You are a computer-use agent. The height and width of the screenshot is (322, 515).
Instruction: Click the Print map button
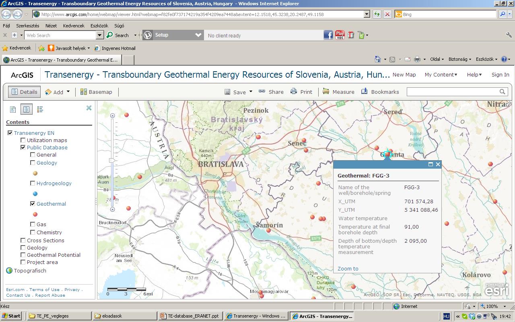pos(301,92)
